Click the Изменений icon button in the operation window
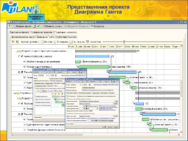This screenshot has height=141, width=188. tap(68, 96)
